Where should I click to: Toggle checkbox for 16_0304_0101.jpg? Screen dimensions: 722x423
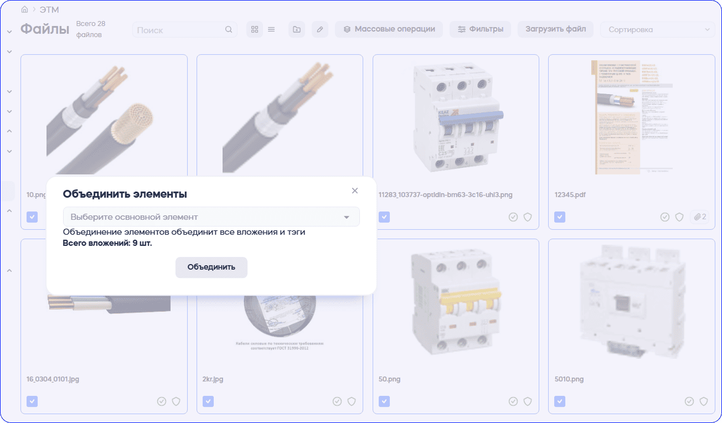pos(32,401)
